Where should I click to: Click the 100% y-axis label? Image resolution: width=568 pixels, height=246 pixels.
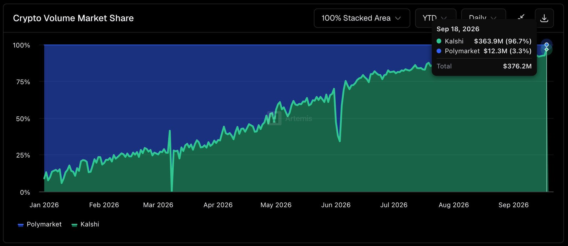pos(21,45)
